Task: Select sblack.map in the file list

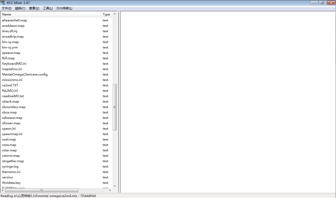Action: click(x=11, y=102)
